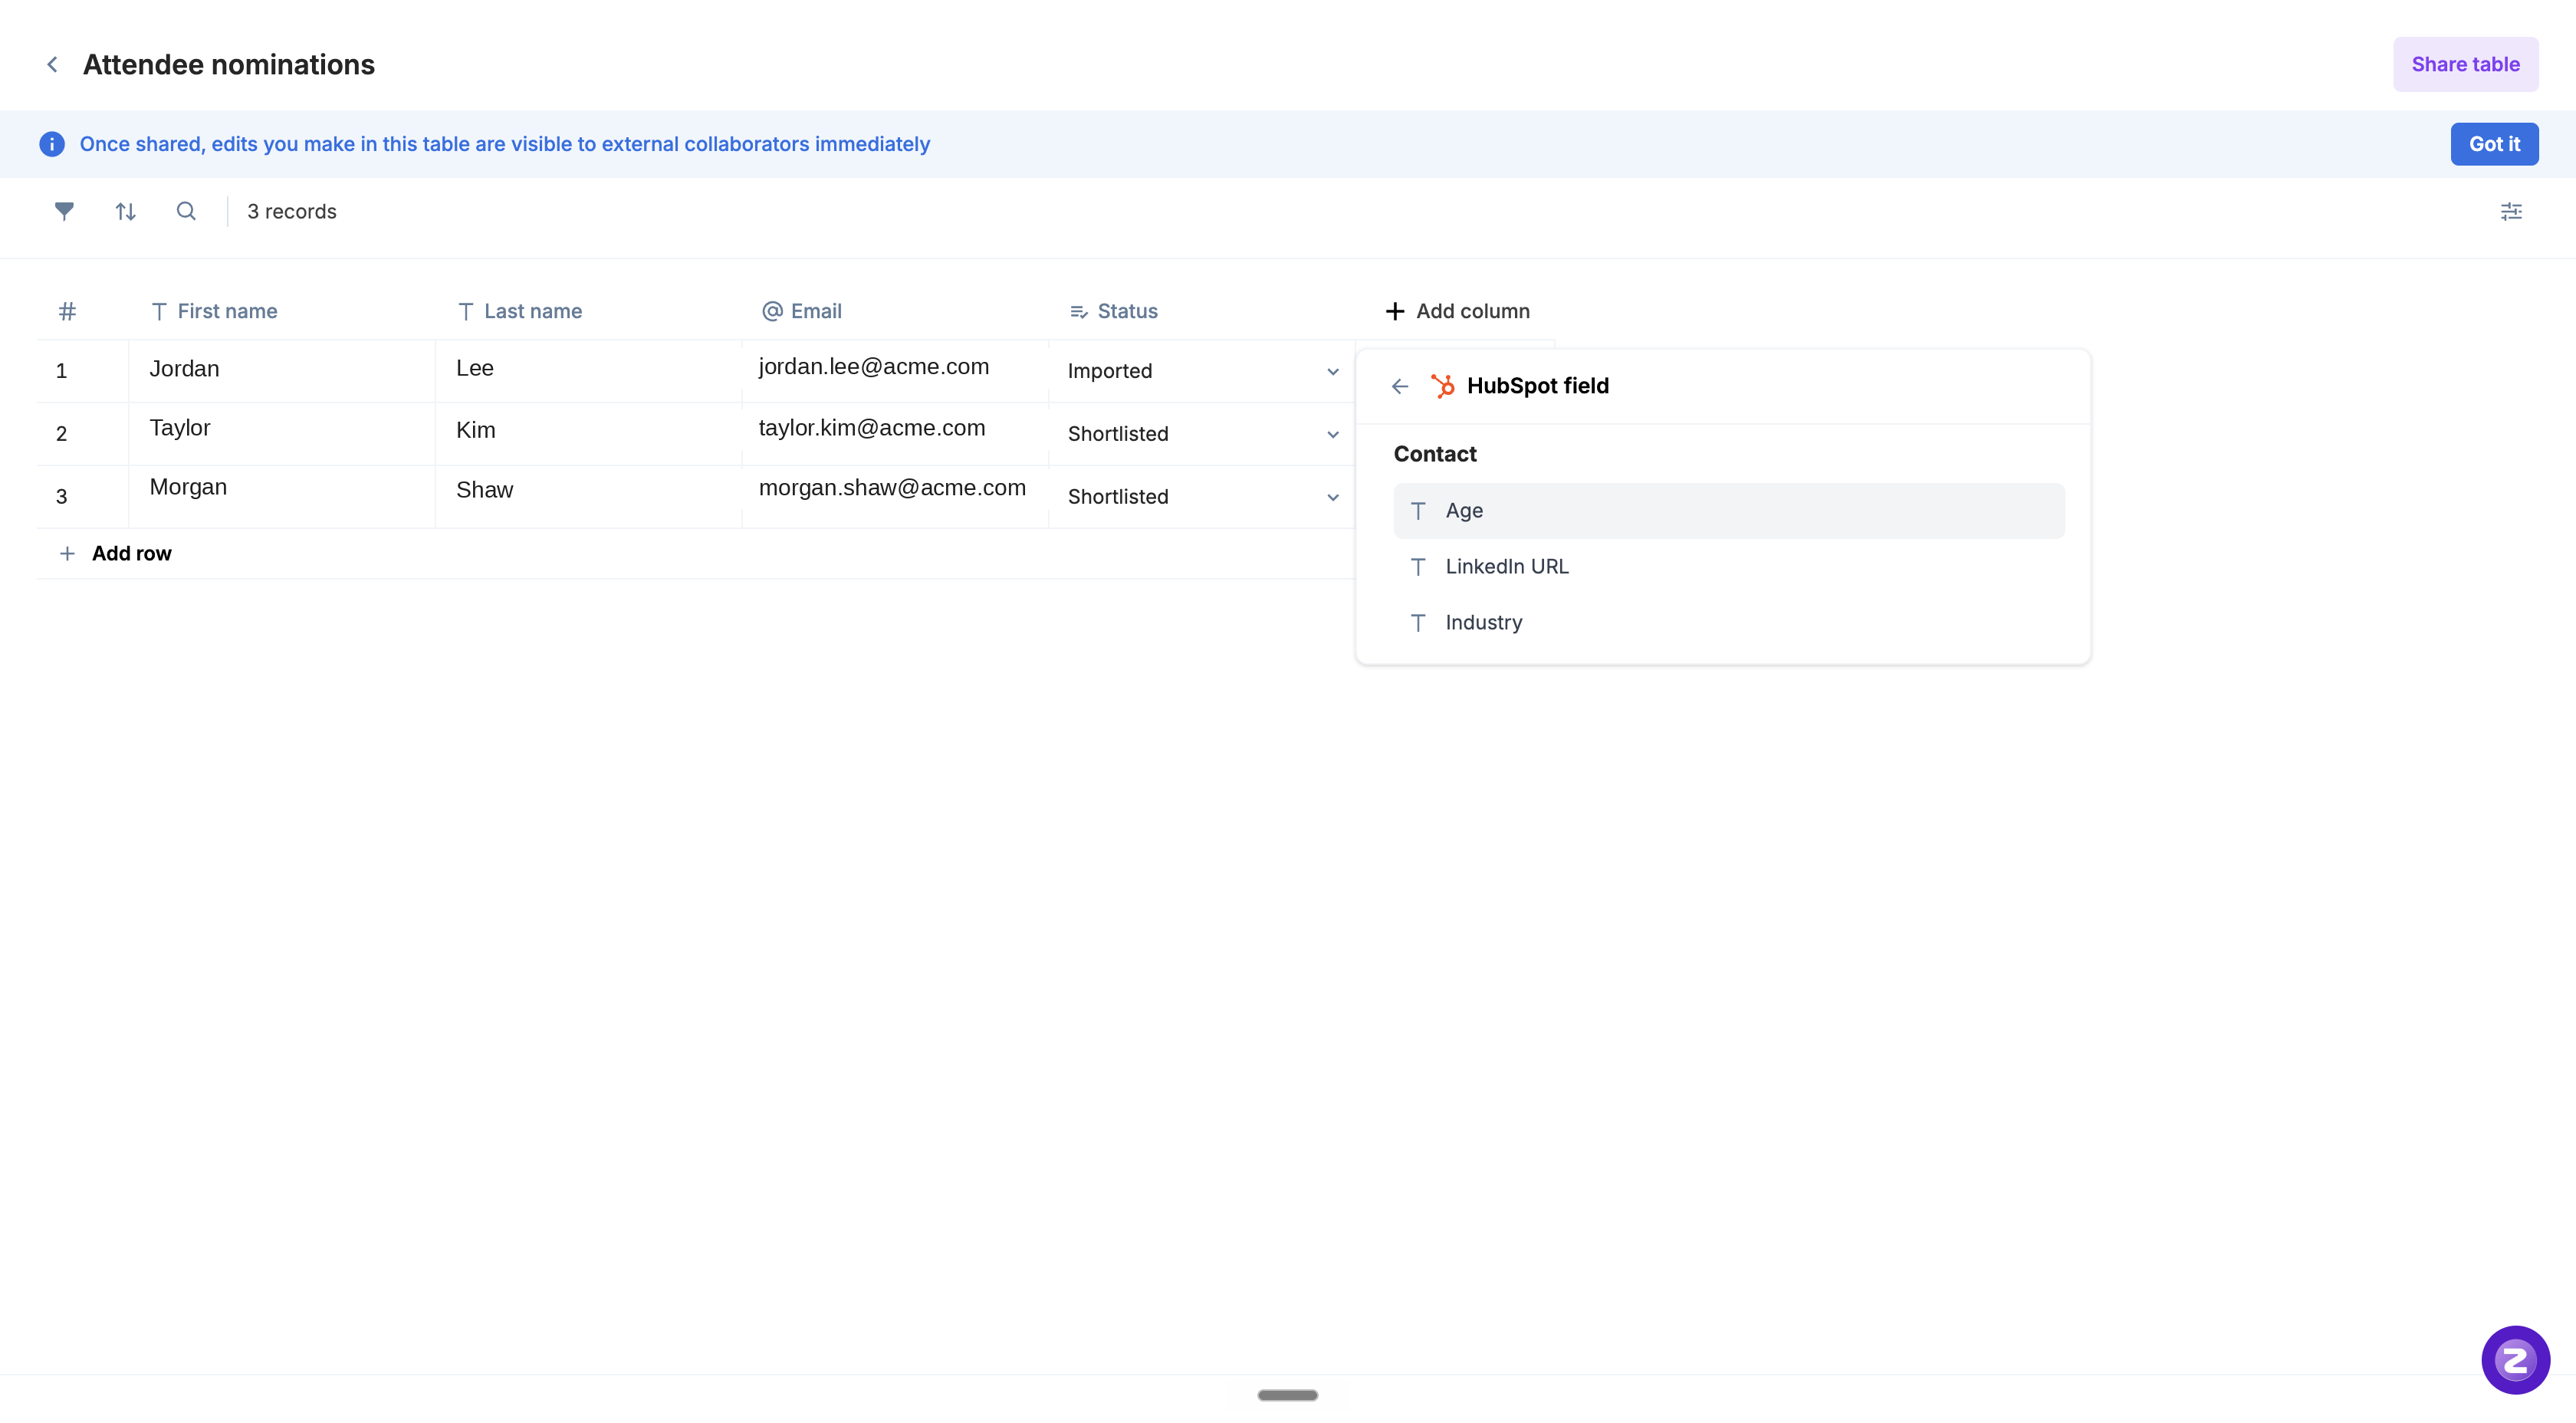Click the 3 records count
2576x1423 pixels.
[x=292, y=211]
